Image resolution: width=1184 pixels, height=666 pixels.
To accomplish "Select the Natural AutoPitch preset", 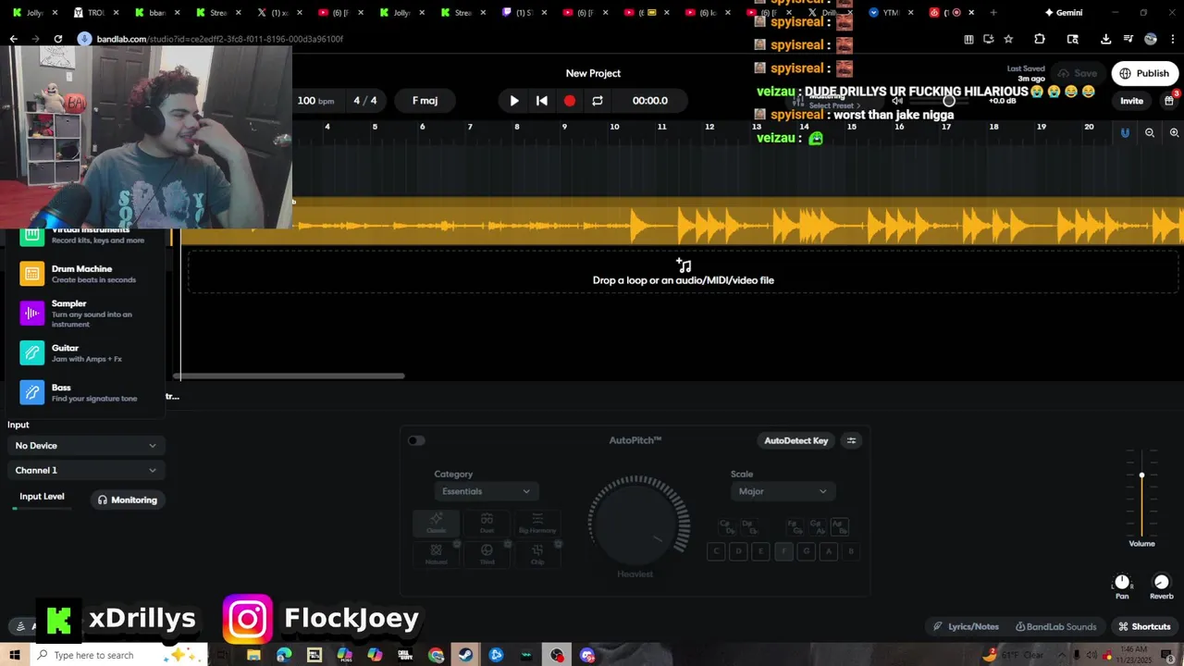I will (436, 553).
